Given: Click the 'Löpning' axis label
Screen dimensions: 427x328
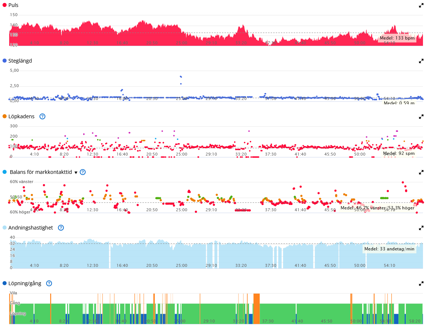Looking at the screenshot, I should (18, 313).
